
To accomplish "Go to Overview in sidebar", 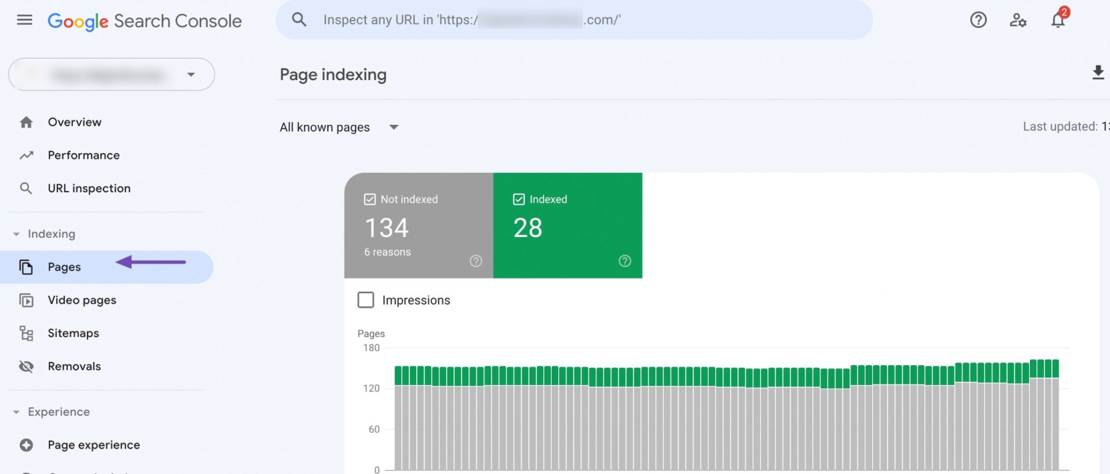I will [74, 122].
